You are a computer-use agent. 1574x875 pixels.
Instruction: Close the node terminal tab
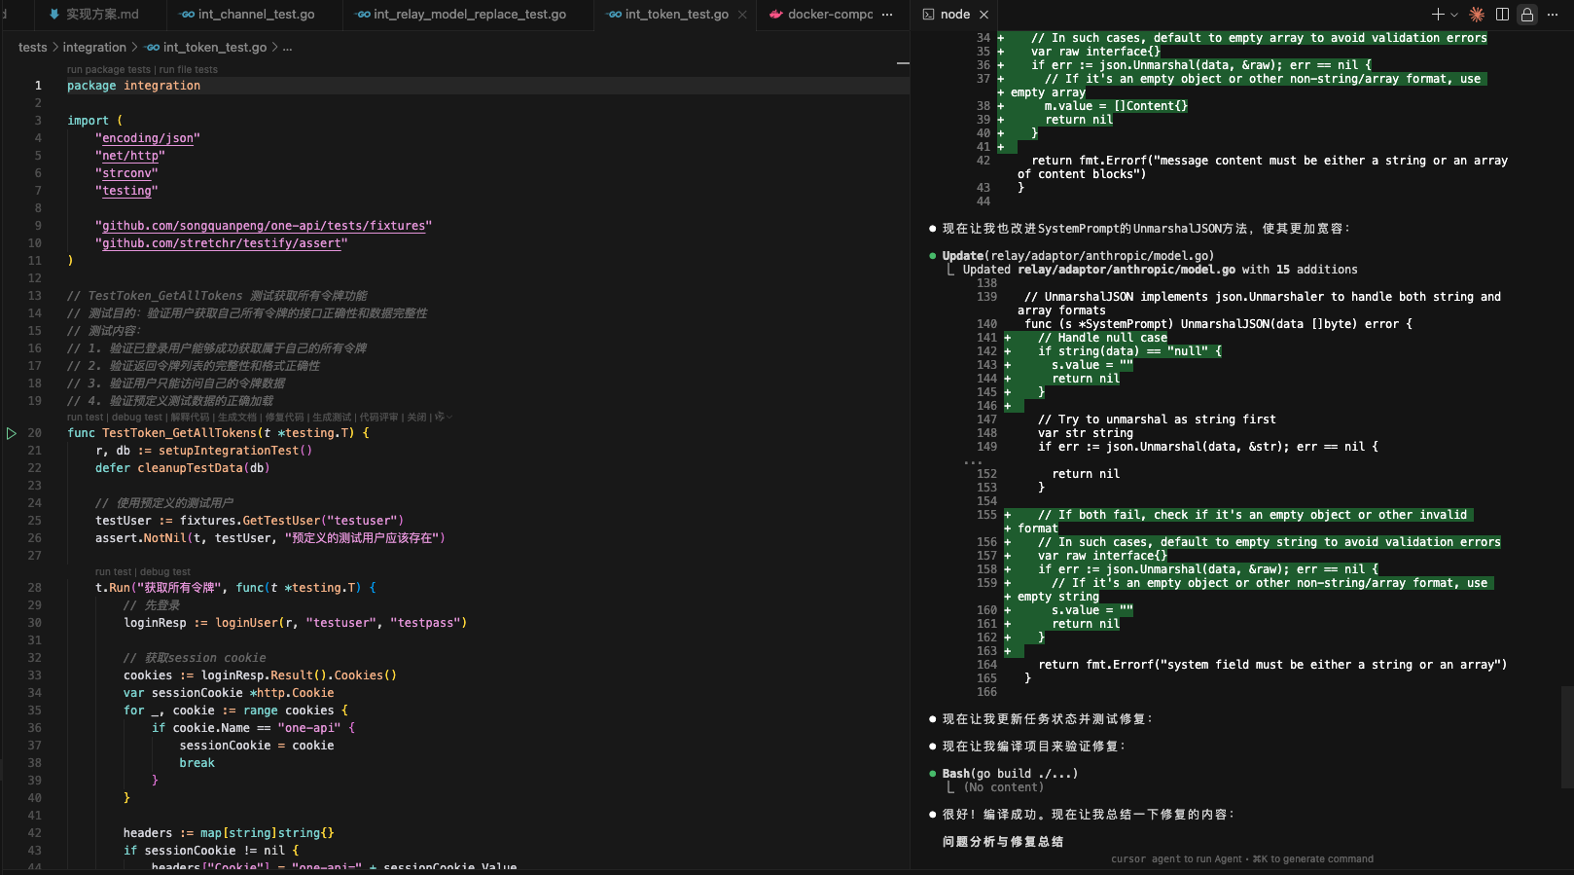click(984, 15)
